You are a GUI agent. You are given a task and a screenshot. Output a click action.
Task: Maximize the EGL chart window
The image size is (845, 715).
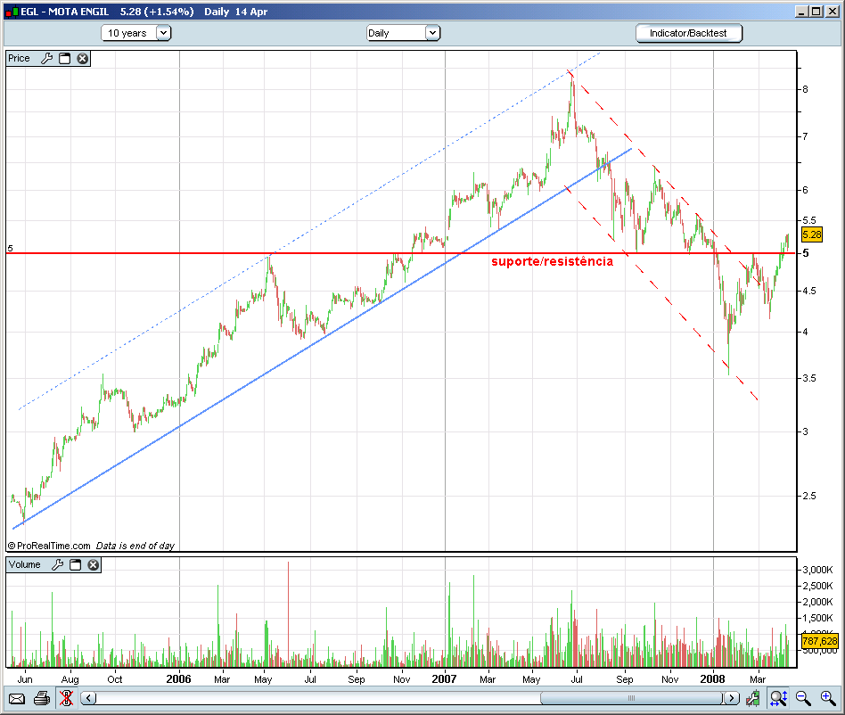click(x=816, y=12)
